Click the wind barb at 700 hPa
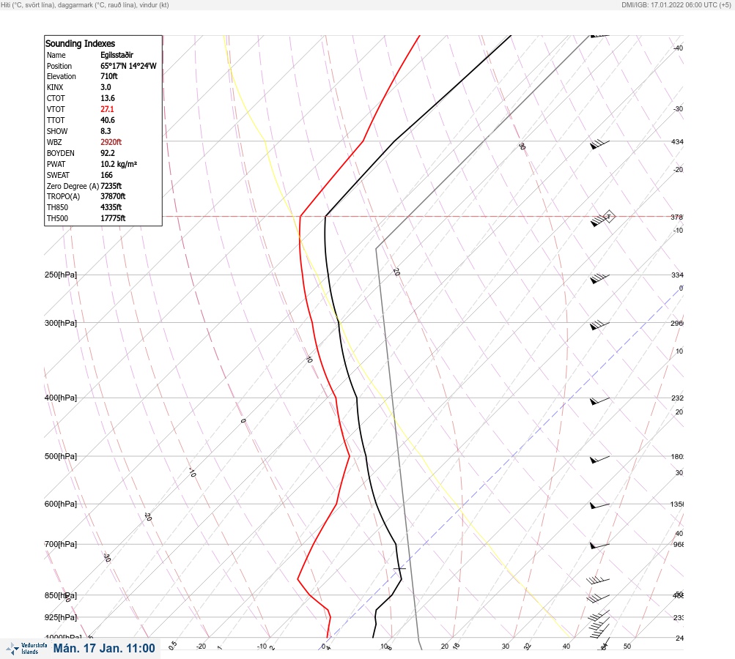This screenshot has width=735, height=659. [x=599, y=546]
